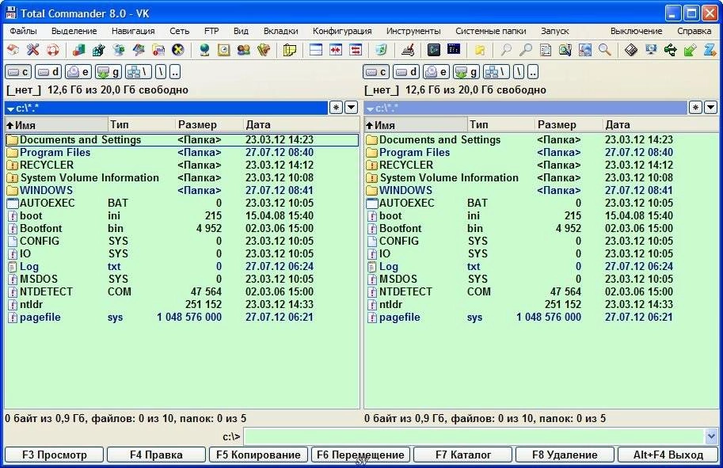Launch the green-prompt terminal toolbar icon
723x468 pixels.
tap(433, 49)
